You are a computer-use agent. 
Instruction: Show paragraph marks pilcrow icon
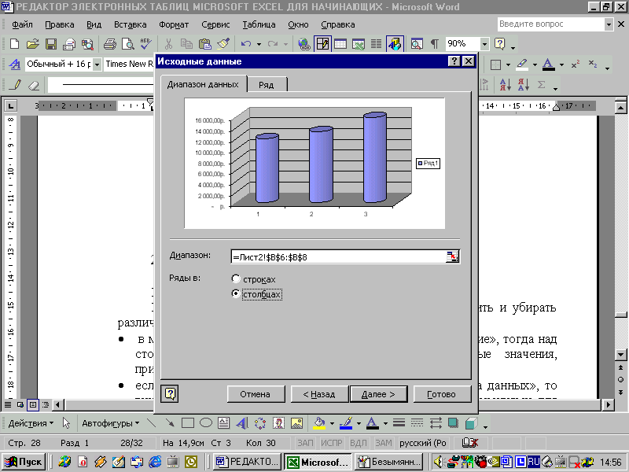[435, 44]
